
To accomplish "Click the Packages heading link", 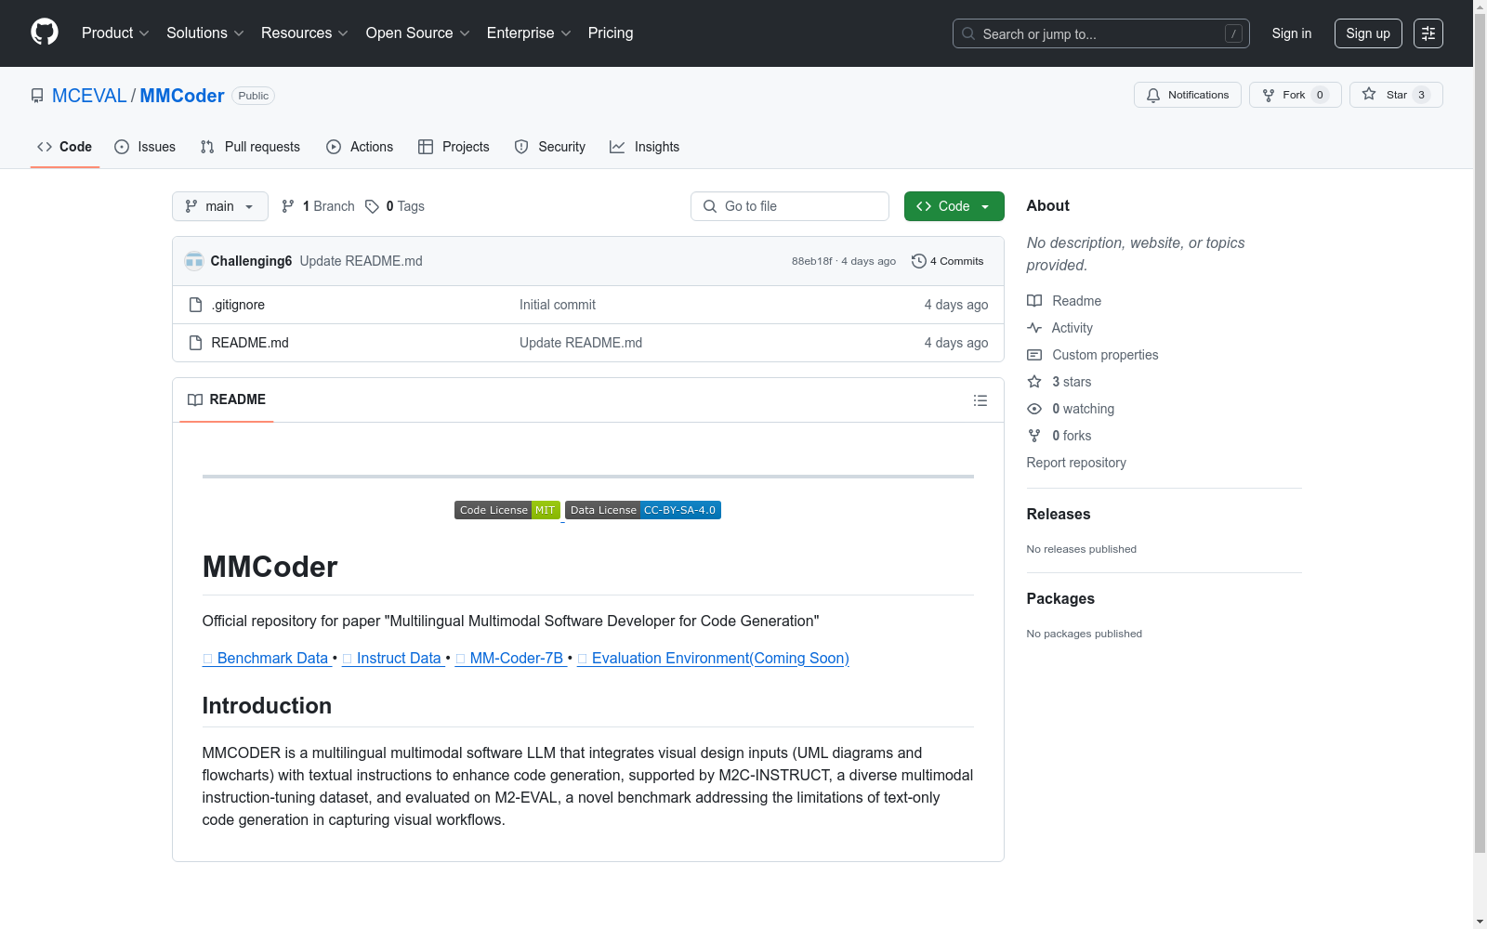I will point(1060,598).
